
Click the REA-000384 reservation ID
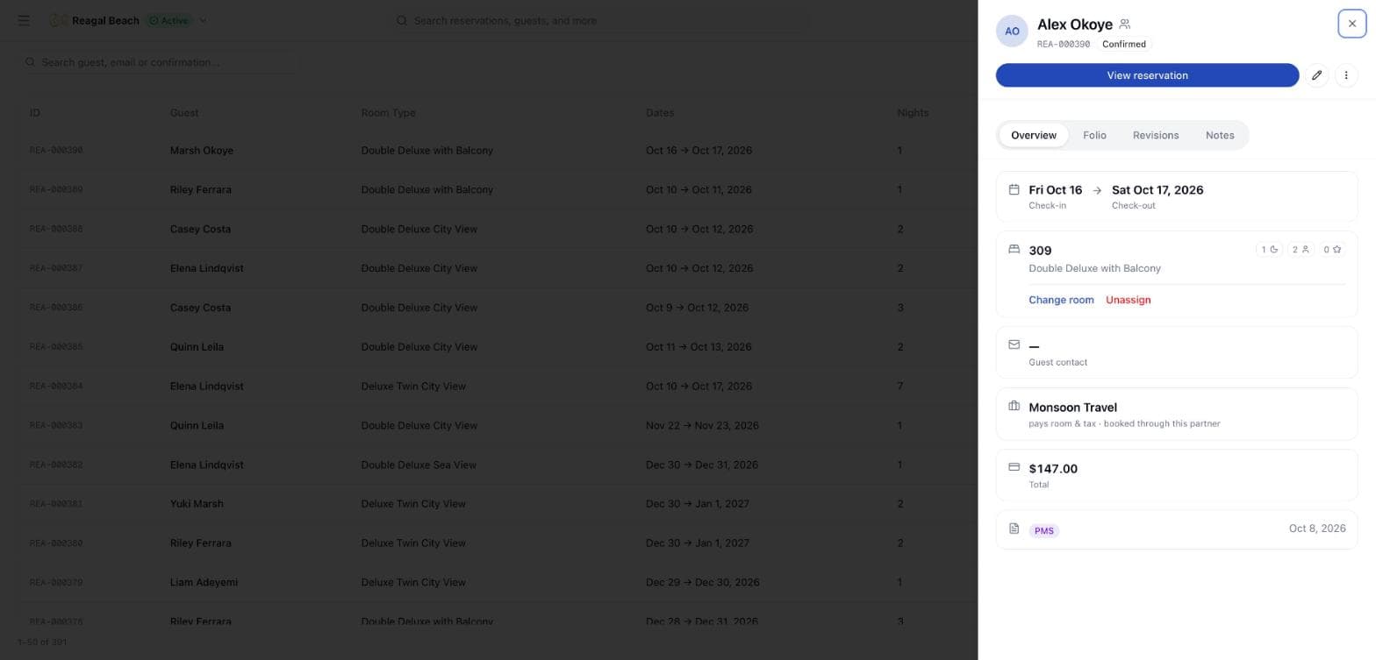point(56,386)
